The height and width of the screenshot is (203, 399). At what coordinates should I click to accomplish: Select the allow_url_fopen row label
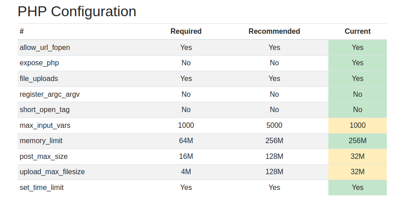click(x=45, y=47)
